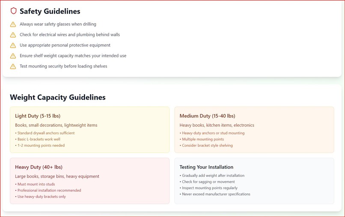
Task: Click 'Gradually add weight after installation' bullet
Action: point(212,175)
